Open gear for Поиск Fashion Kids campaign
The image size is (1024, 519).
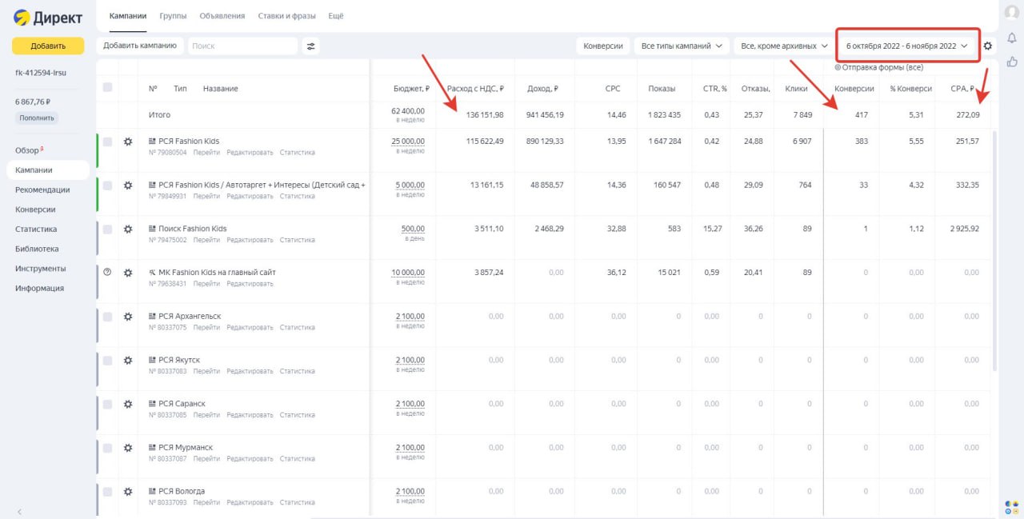coord(128,229)
